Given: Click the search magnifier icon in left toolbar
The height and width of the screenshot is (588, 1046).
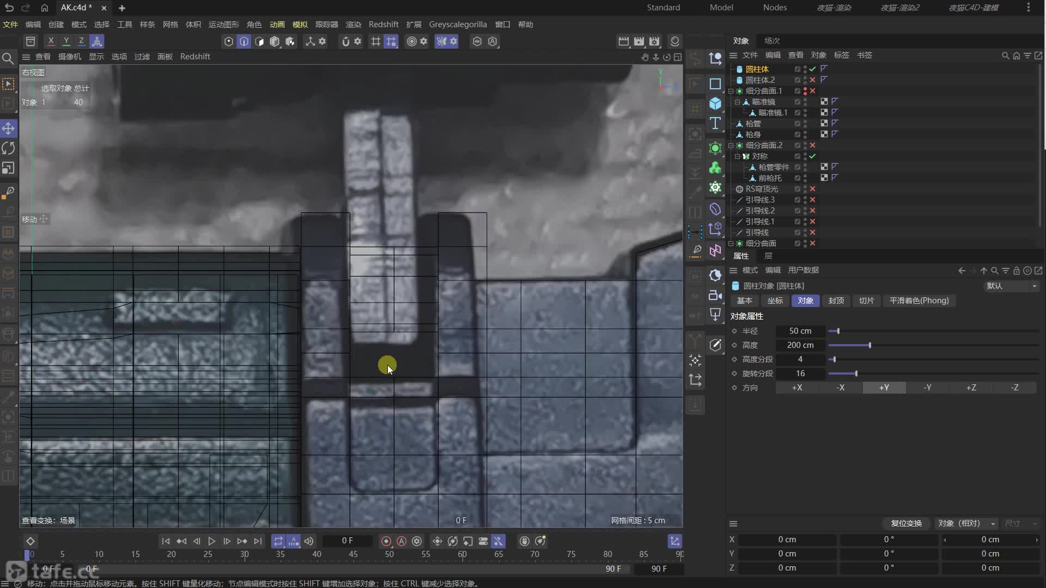Looking at the screenshot, I should pos(8,58).
